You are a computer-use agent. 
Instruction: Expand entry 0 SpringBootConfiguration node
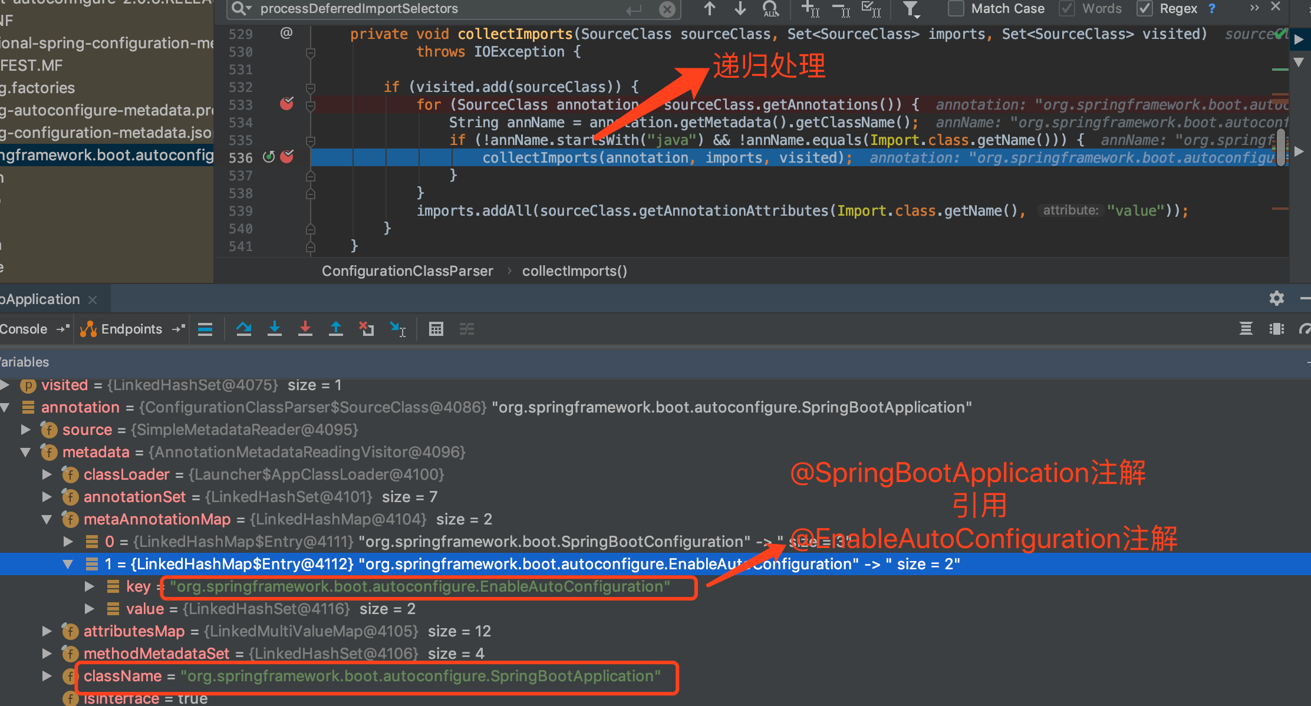[68, 542]
